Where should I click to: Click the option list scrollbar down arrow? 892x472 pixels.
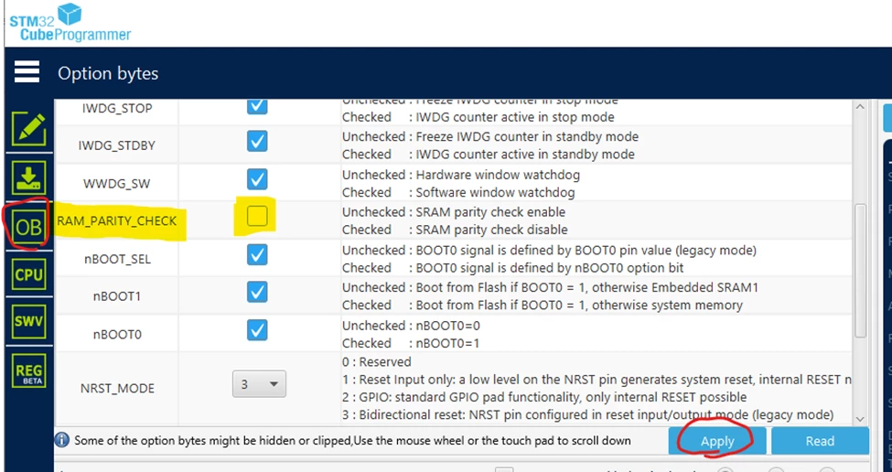pyautogui.click(x=860, y=419)
